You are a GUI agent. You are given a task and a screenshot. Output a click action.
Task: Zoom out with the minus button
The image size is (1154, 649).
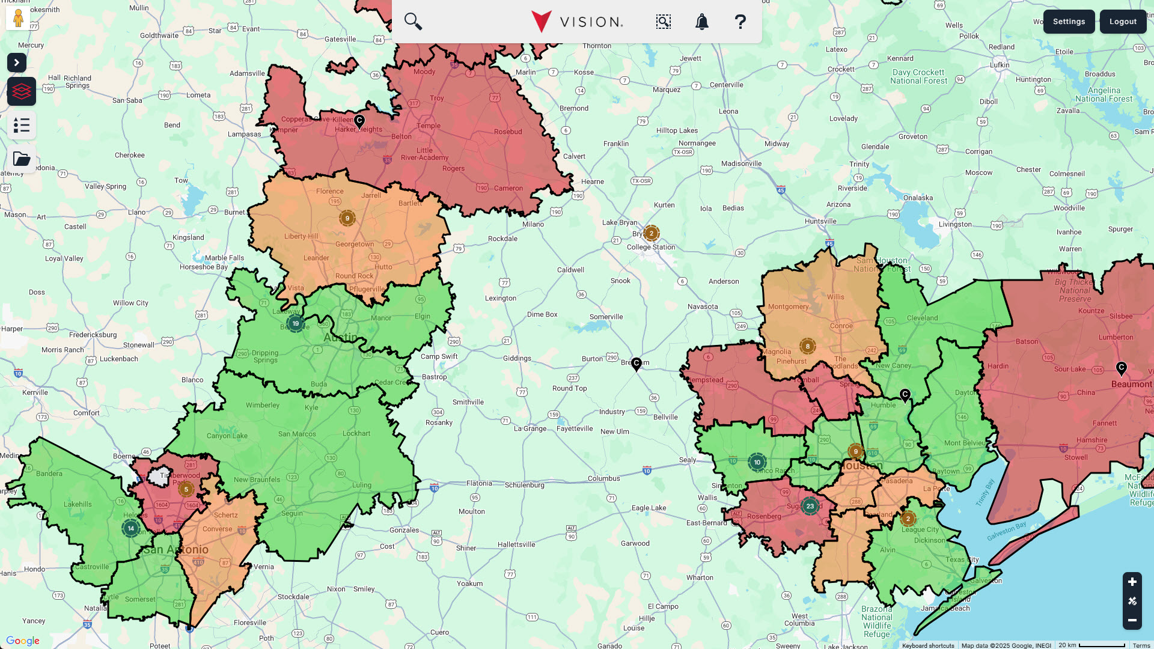tap(1132, 620)
